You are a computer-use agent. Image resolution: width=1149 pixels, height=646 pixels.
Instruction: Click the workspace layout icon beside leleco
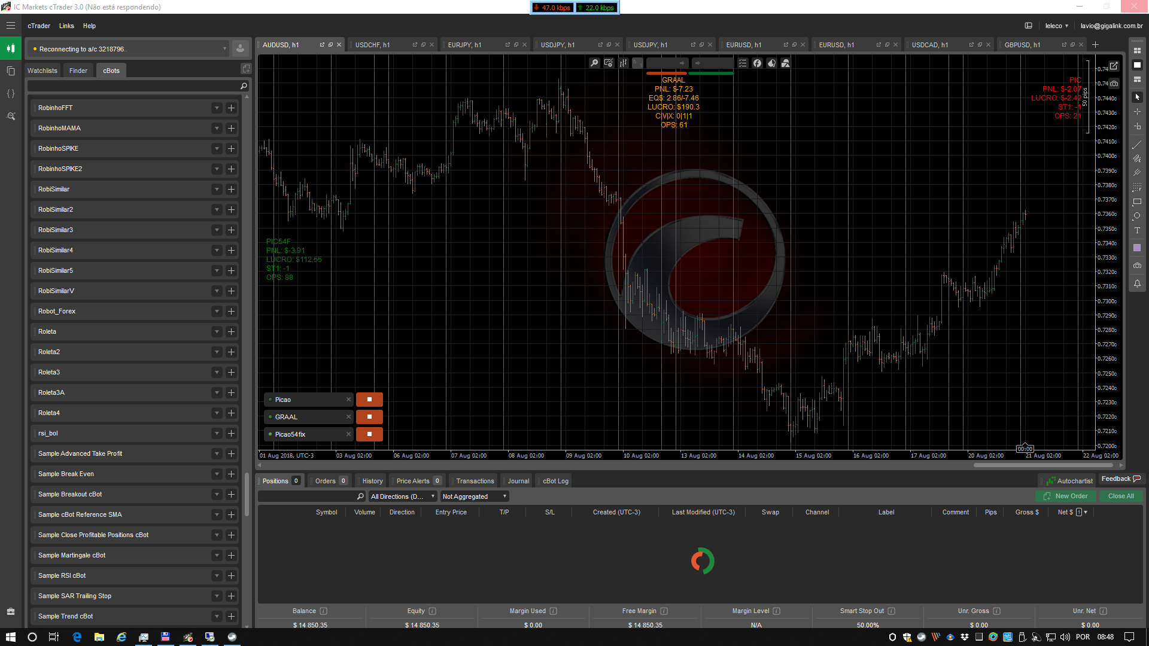[x=1028, y=26]
